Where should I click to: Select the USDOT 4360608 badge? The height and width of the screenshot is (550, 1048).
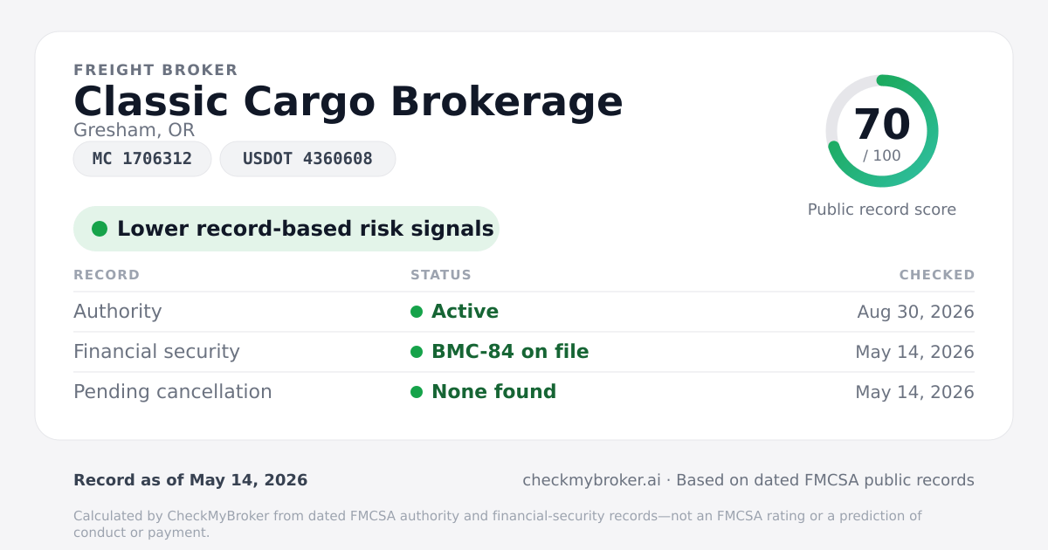point(307,159)
